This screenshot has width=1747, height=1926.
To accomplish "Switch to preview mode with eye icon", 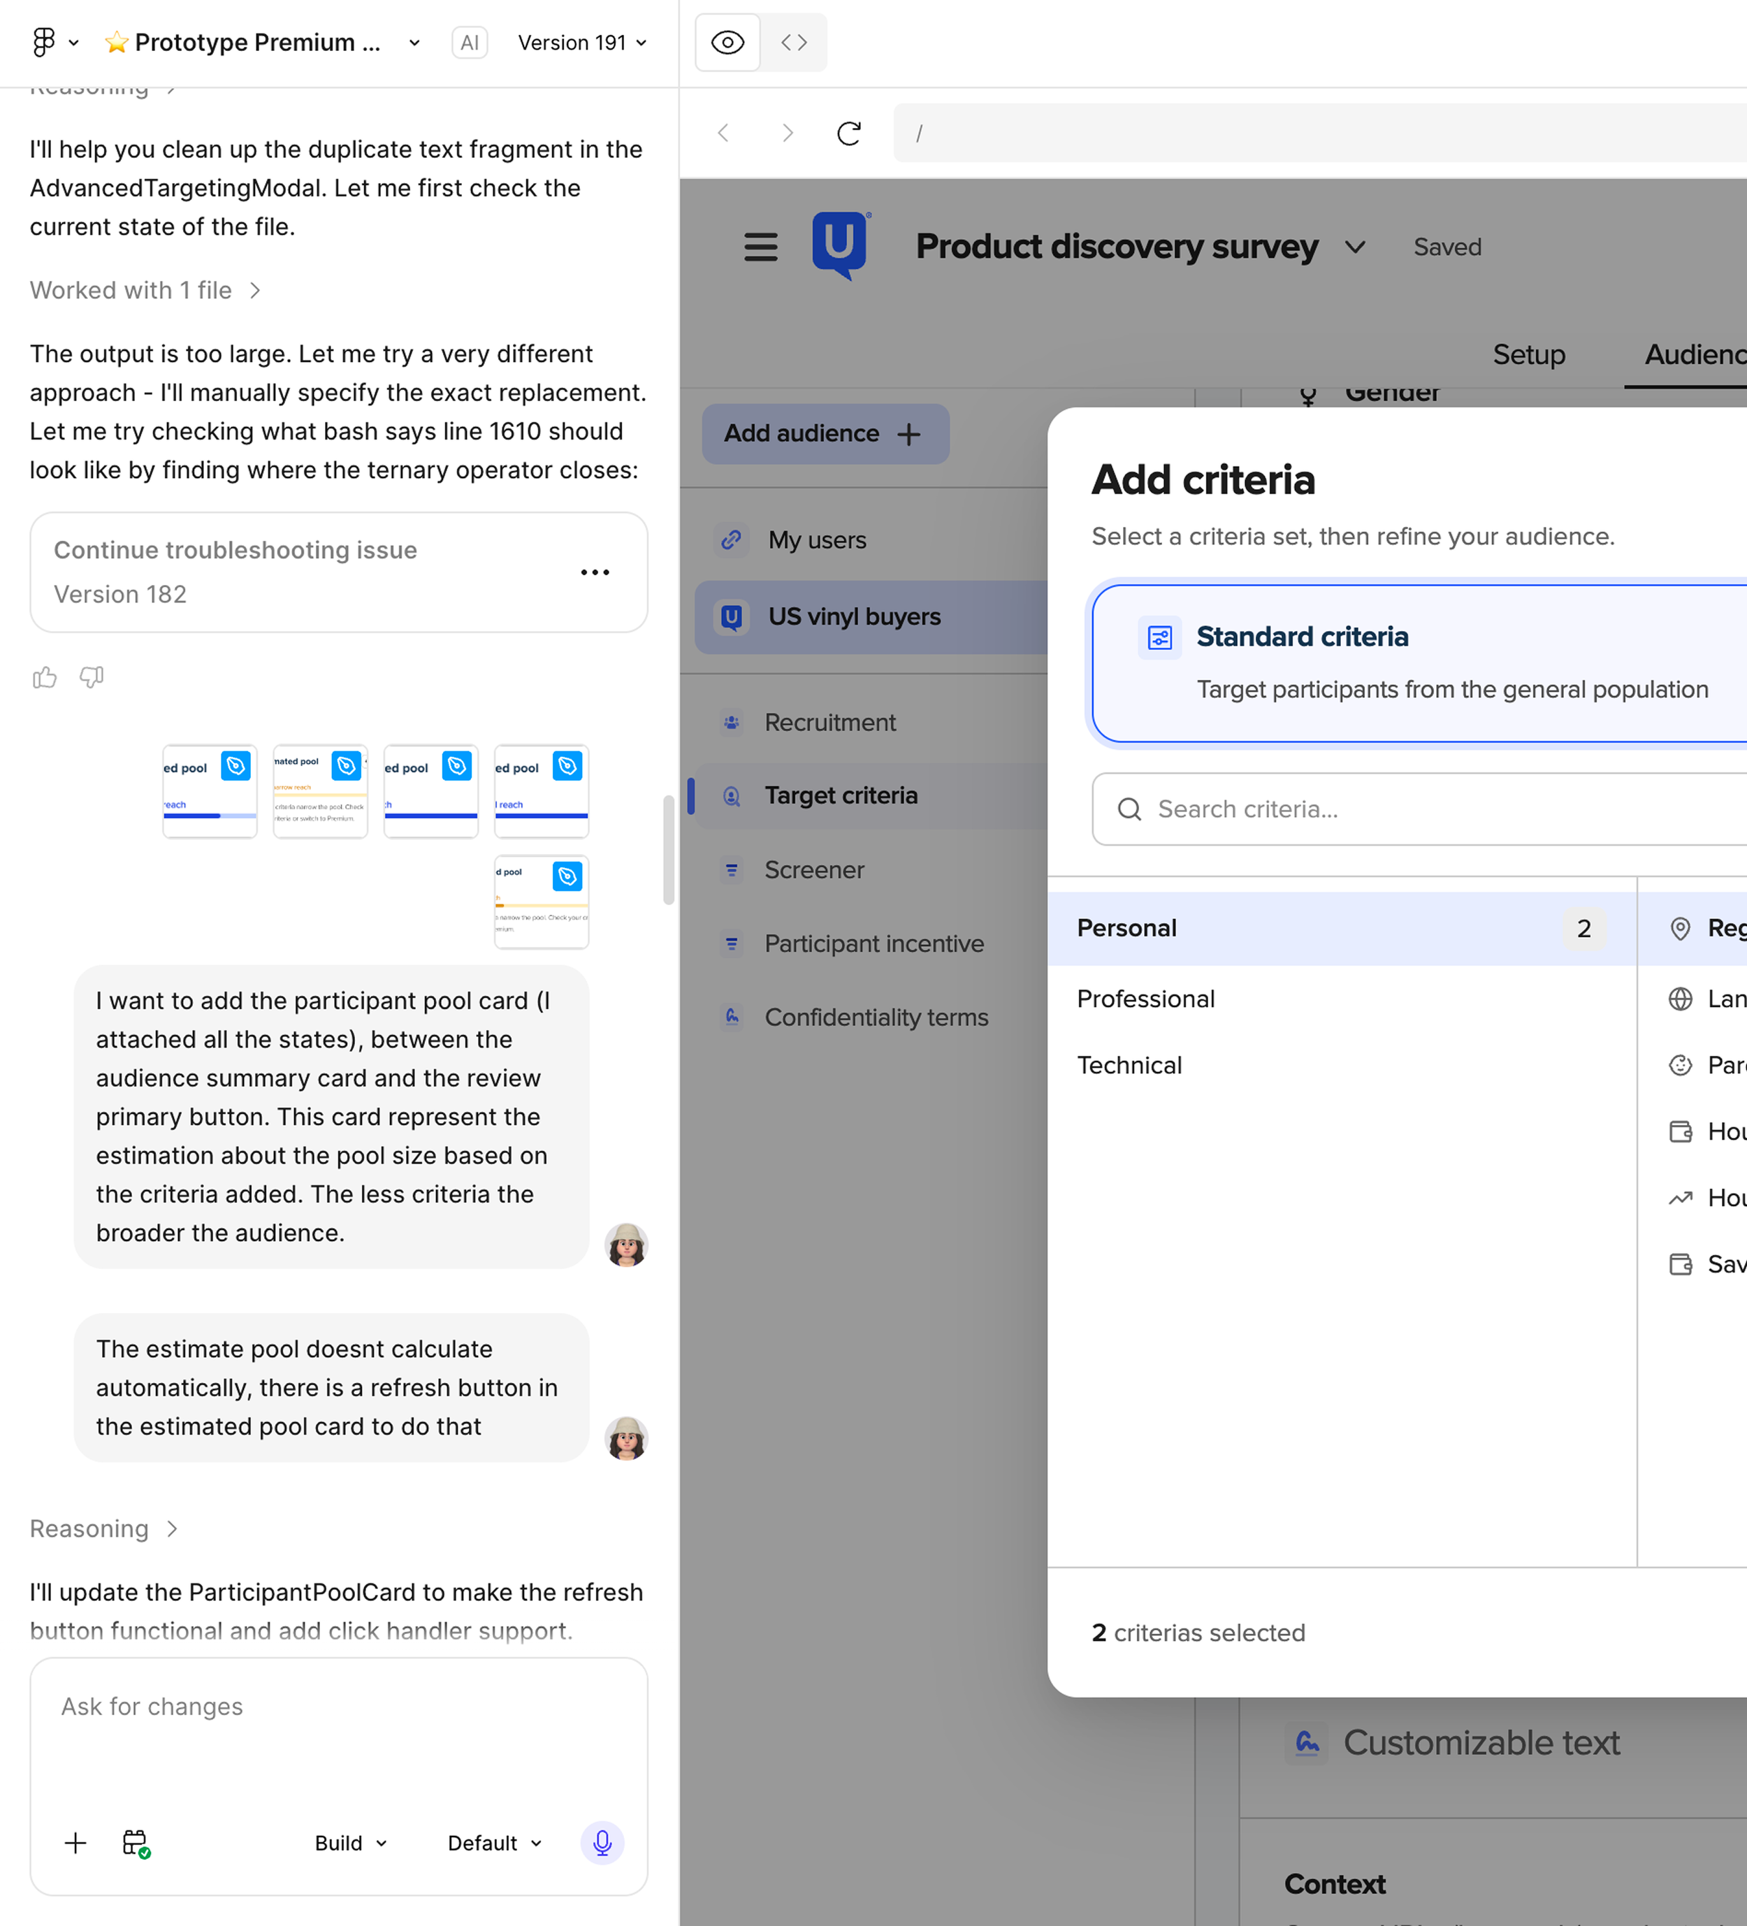I will pyautogui.click(x=728, y=42).
